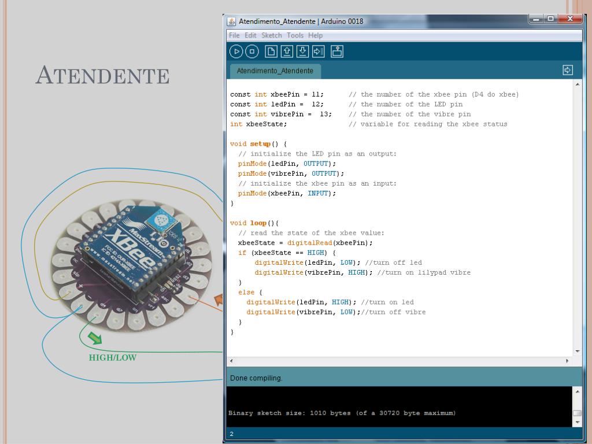The image size is (592, 444).
Task: Click the Stop toolbar button
Action: pyautogui.click(x=252, y=51)
